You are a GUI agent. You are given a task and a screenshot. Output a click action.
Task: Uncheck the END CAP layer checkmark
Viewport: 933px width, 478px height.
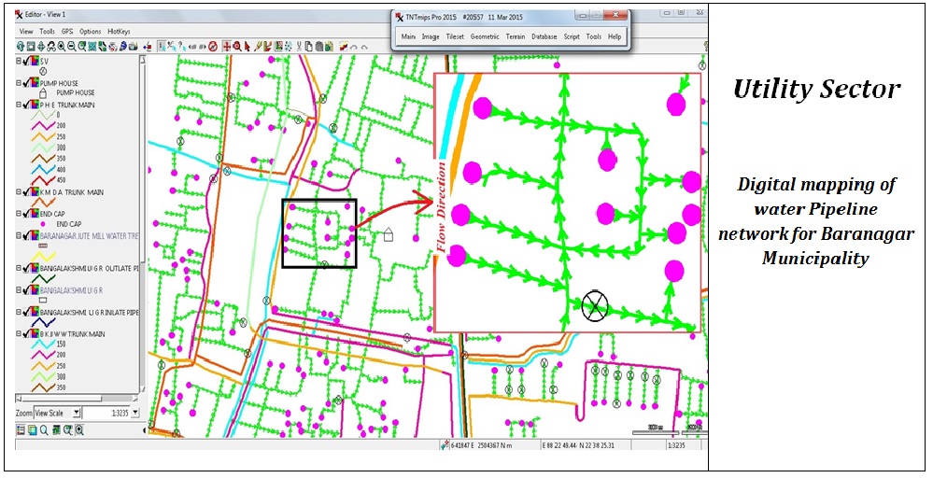click(26, 214)
